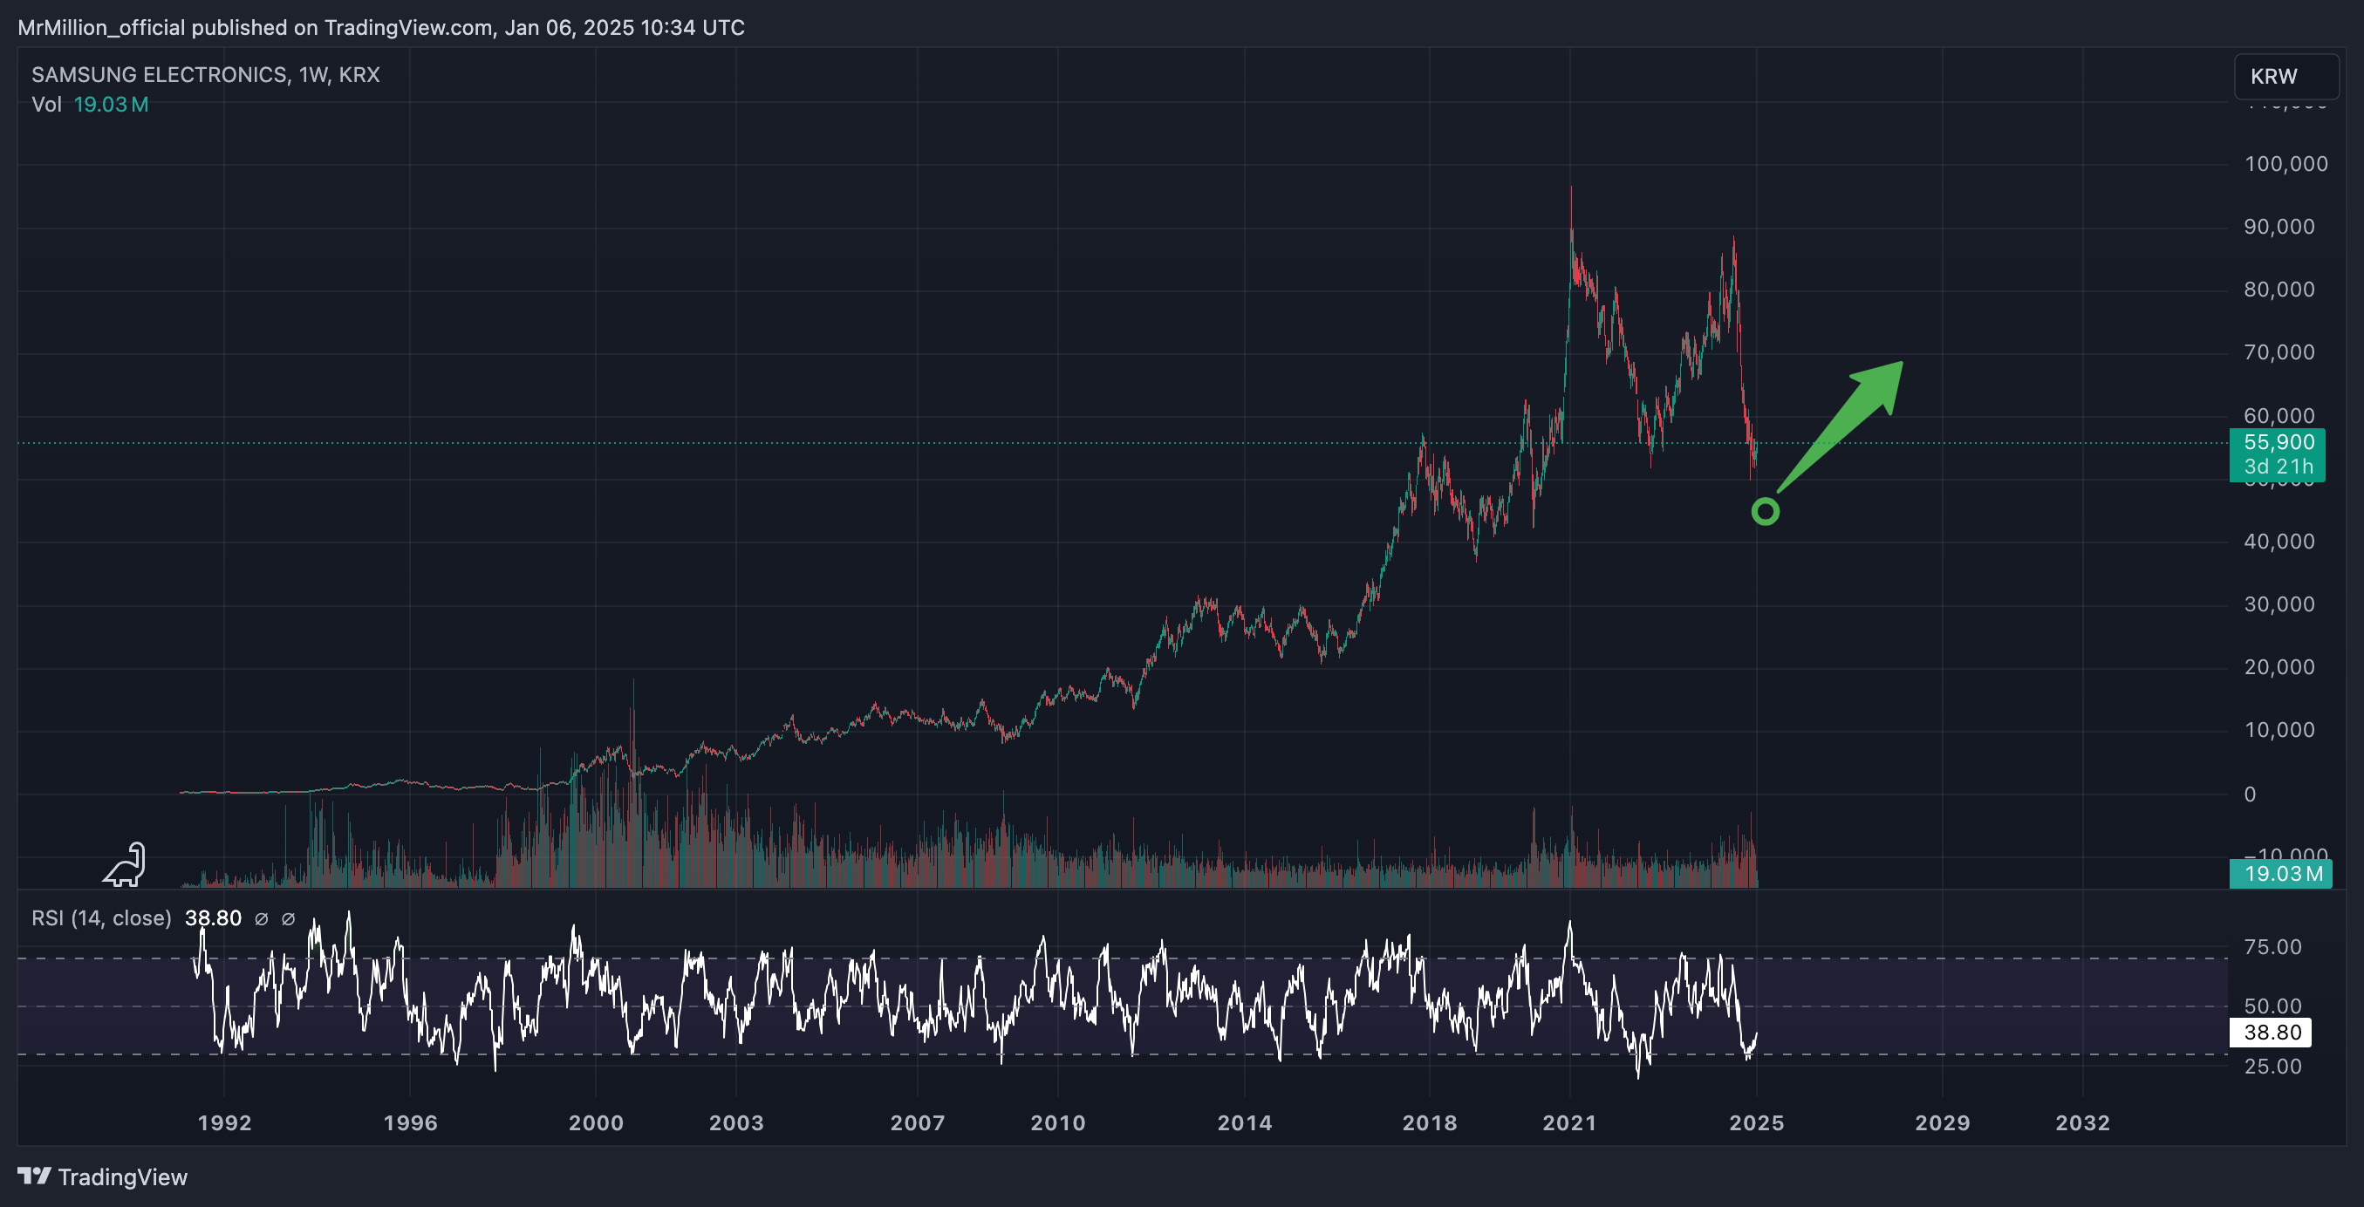Click the 2025 time axis label
Screen dimensions: 2364x1207
click(x=1757, y=1123)
